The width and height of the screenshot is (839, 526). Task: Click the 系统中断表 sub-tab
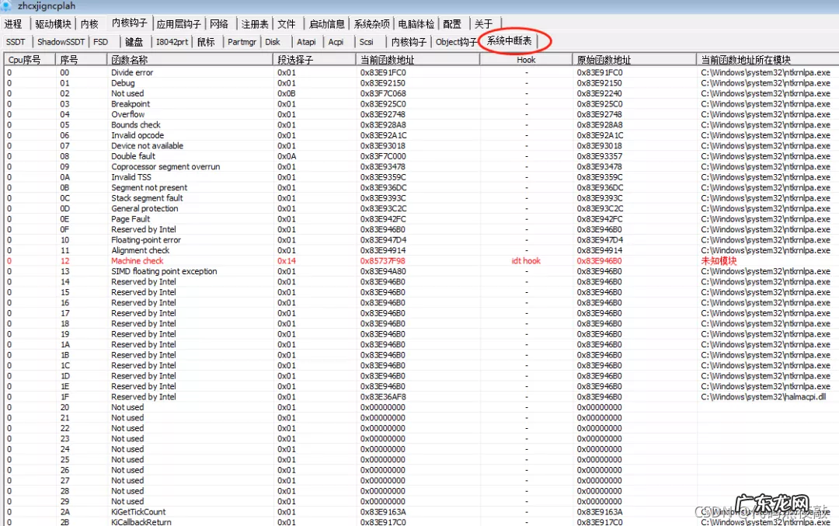pos(510,41)
